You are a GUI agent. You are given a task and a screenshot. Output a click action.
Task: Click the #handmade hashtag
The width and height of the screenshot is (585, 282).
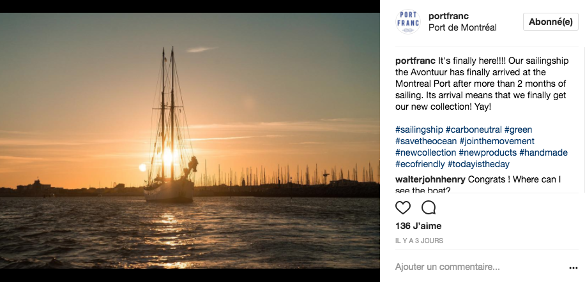coord(543,152)
